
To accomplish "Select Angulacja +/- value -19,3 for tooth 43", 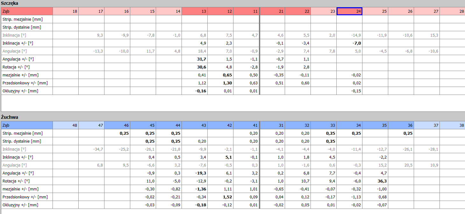I will coord(195,173).
